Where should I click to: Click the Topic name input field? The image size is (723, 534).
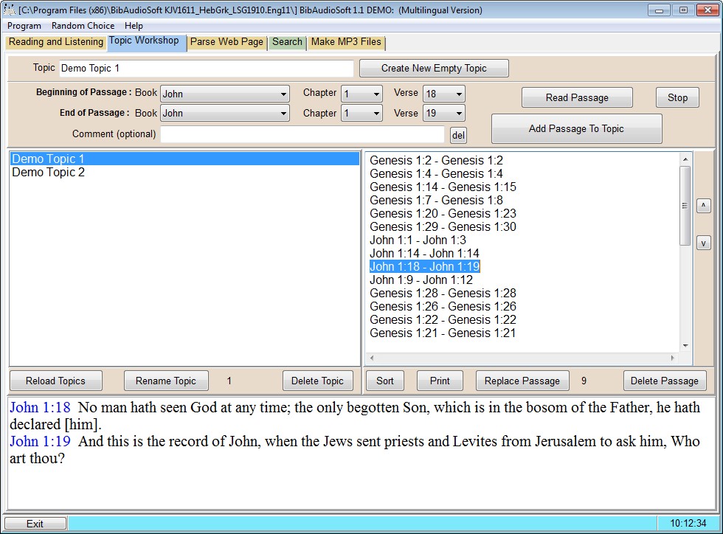(x=206, y=69)
